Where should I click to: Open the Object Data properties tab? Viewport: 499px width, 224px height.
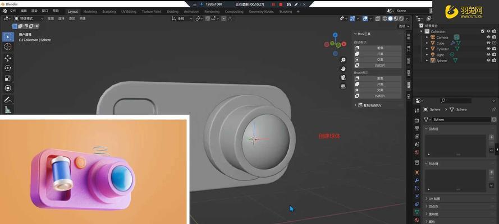(417, 212)
